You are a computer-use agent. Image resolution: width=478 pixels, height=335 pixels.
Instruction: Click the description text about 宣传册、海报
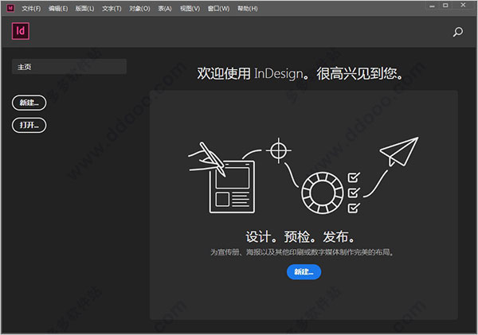tap(301, 252)
